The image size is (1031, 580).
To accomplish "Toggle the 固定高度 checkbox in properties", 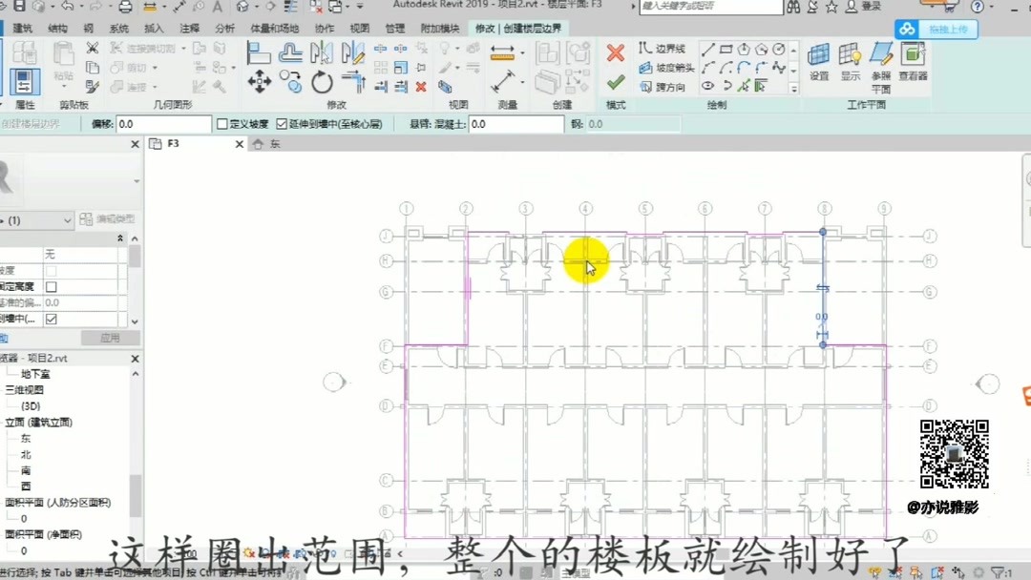I will (51, 287).
